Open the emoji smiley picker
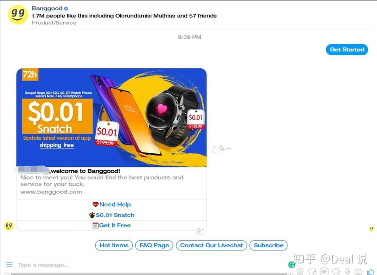377x275 pixels. tap(336, 272)
